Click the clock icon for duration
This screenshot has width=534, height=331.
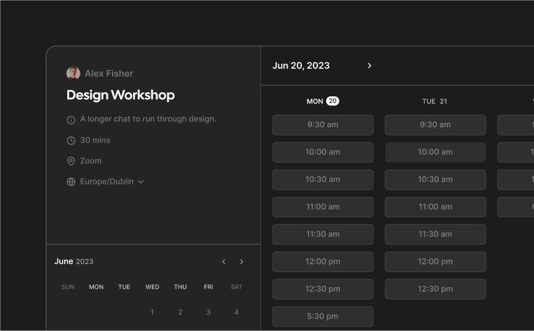click(x=71, y=141)
